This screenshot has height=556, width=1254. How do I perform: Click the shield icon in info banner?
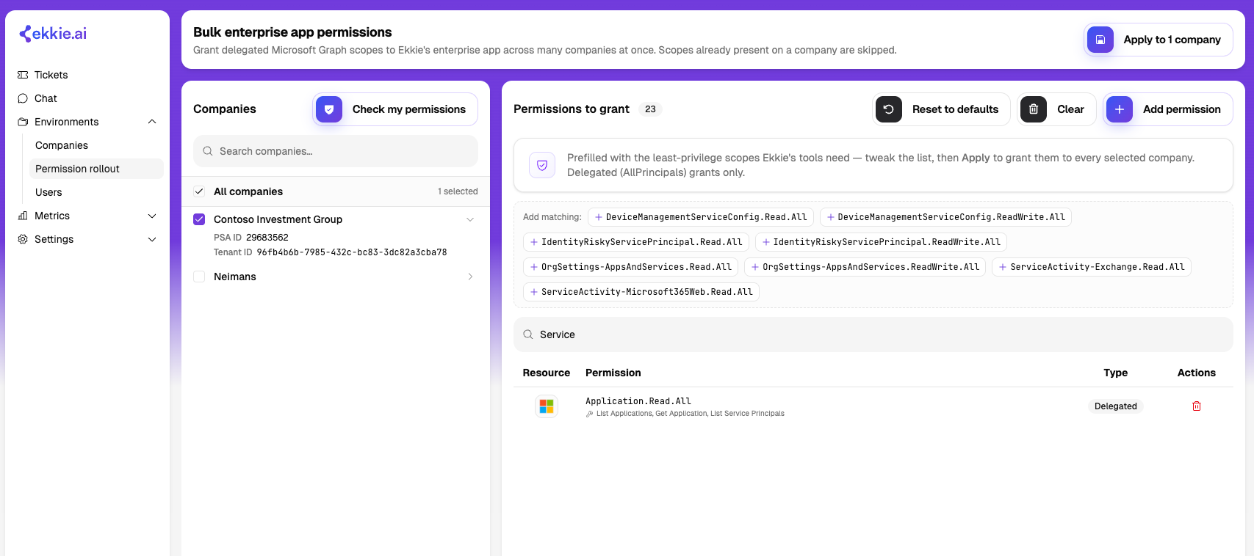click(x=542, y=165)
